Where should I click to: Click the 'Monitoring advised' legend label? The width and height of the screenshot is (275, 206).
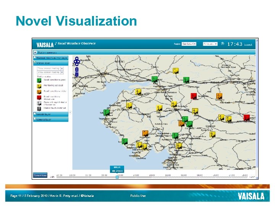click(53, 85)
